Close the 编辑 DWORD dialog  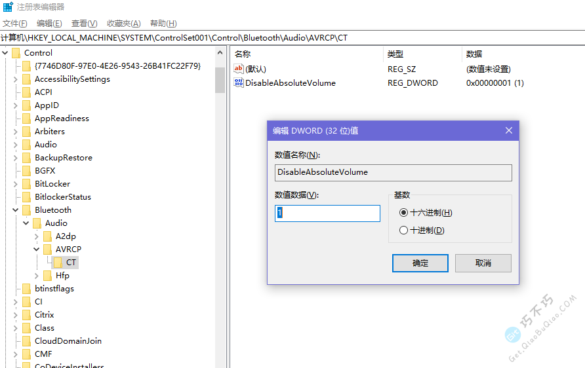(x=509, y=130)
